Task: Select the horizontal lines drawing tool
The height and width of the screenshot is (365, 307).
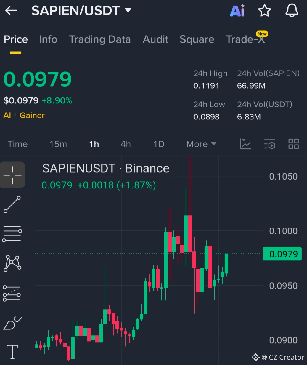Action: (x=12, y=233)
